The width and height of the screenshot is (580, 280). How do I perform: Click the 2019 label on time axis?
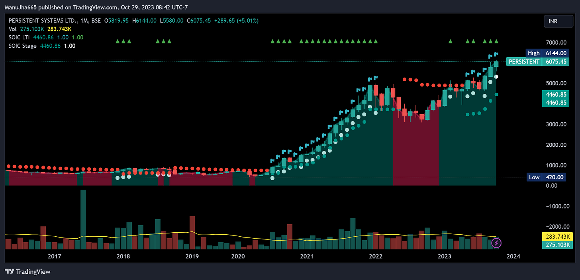tap(192, 257)
